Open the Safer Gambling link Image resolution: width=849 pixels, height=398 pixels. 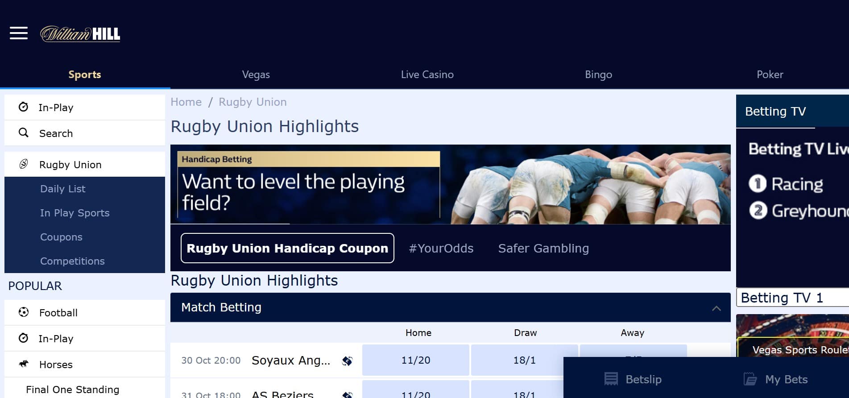click(x=543, y=248)
